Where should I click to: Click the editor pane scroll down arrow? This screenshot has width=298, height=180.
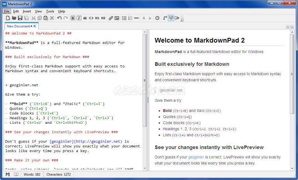click(x=145, y=168)
